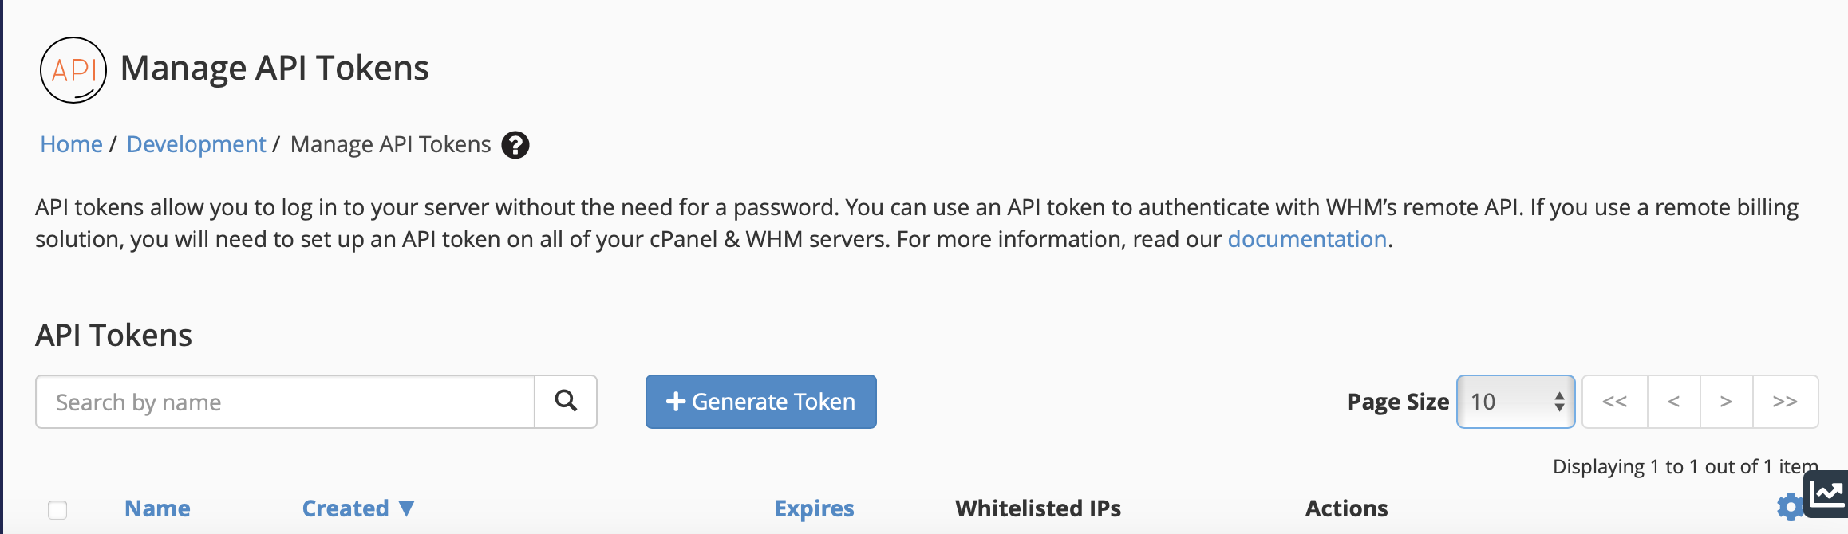Open the documentation link

(x=1307, y=239)
